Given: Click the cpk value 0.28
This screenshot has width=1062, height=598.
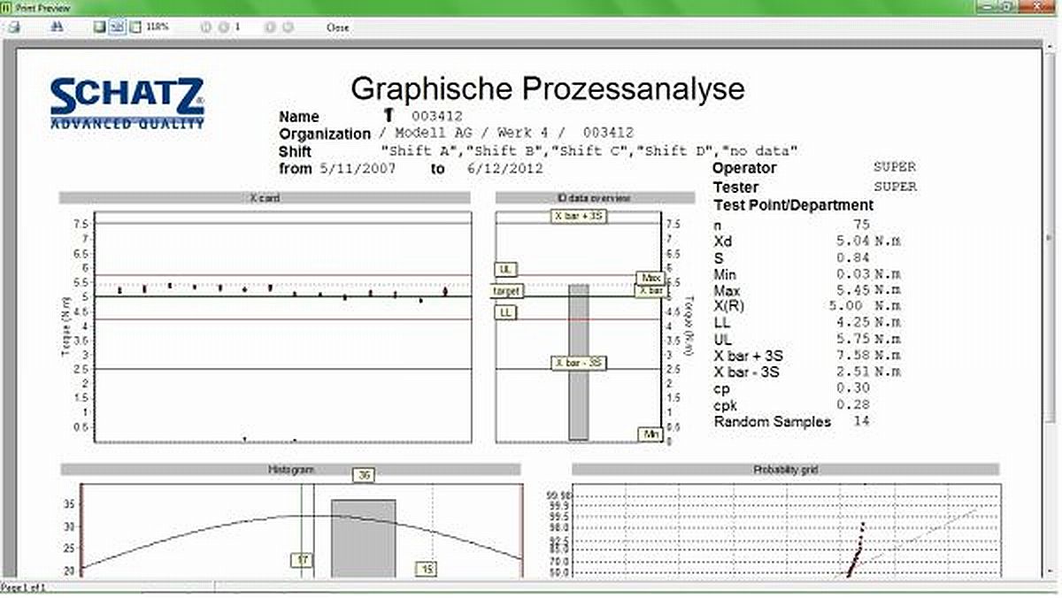Looking at the screenshot, I should [x=853, y=404].
